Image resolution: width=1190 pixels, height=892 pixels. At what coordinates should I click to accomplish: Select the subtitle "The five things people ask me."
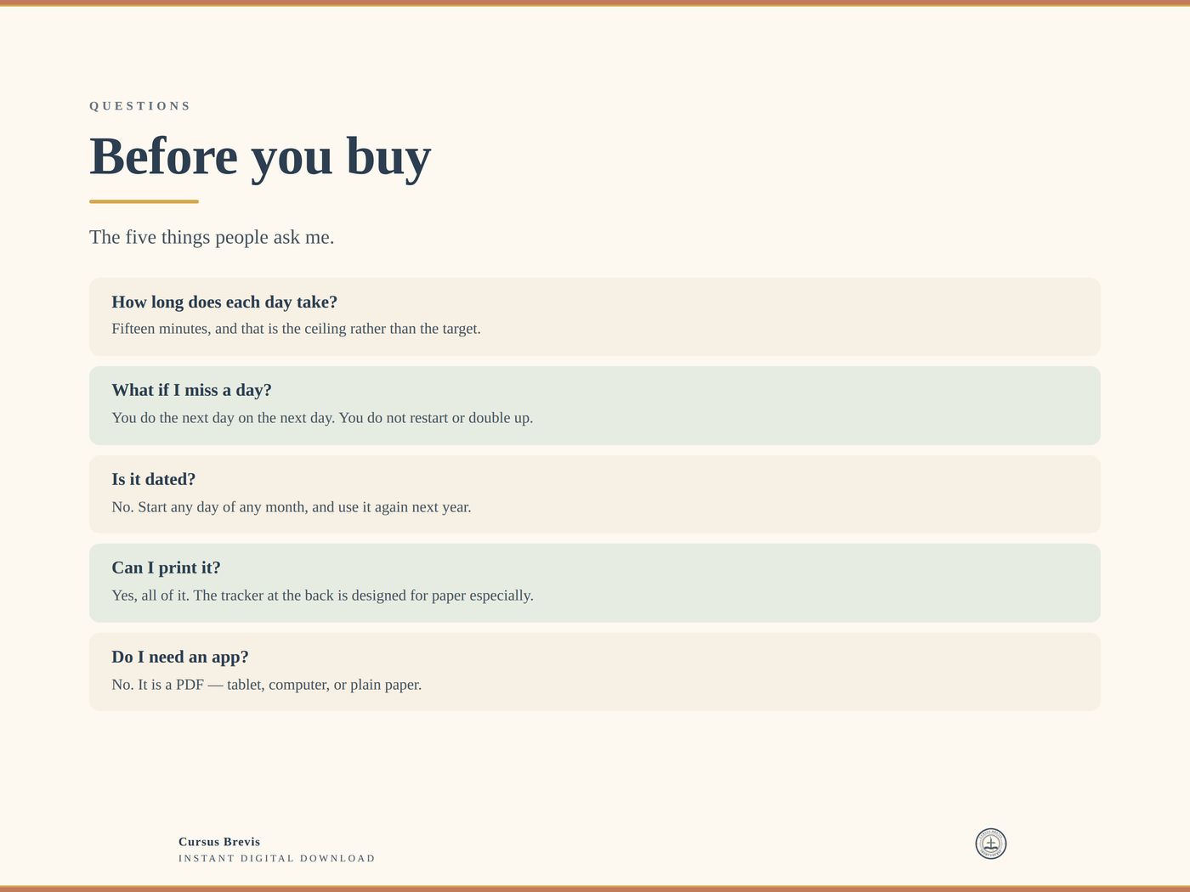tap(212, 237)
